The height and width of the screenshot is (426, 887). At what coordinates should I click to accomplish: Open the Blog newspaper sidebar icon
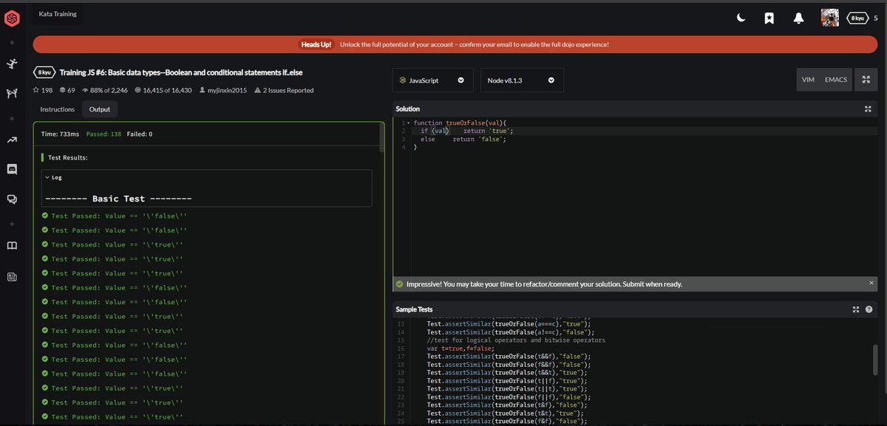point(12,277)
